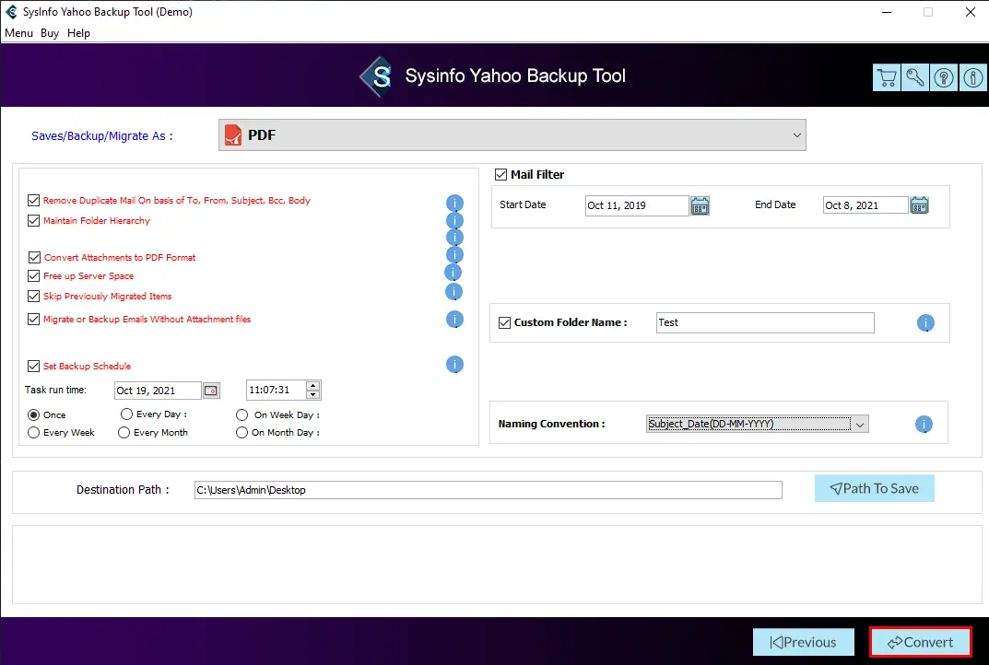Click the Convert button
Image resolution: width=989 pixels, height=665 pixels.
coord(920,642)
